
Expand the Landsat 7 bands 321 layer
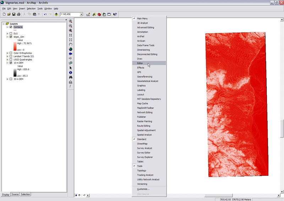[x=7, y=56]
